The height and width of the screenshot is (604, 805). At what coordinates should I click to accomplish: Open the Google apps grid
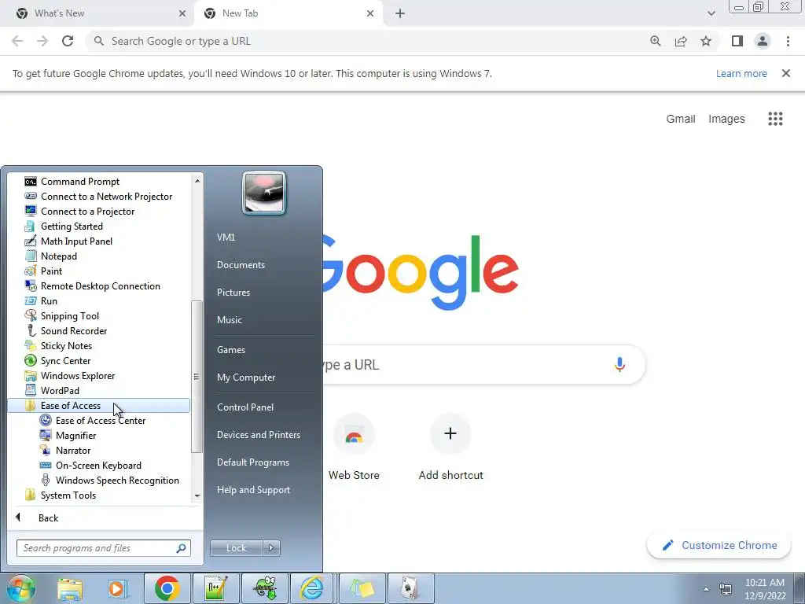coord(775,119)
